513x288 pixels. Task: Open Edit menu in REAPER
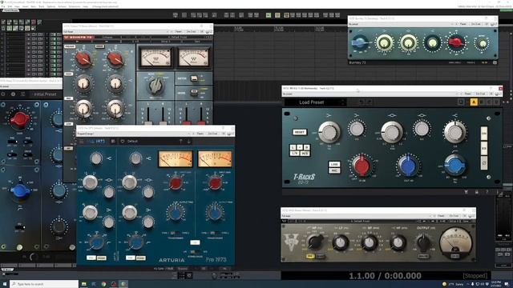click(x=10, y=6)
